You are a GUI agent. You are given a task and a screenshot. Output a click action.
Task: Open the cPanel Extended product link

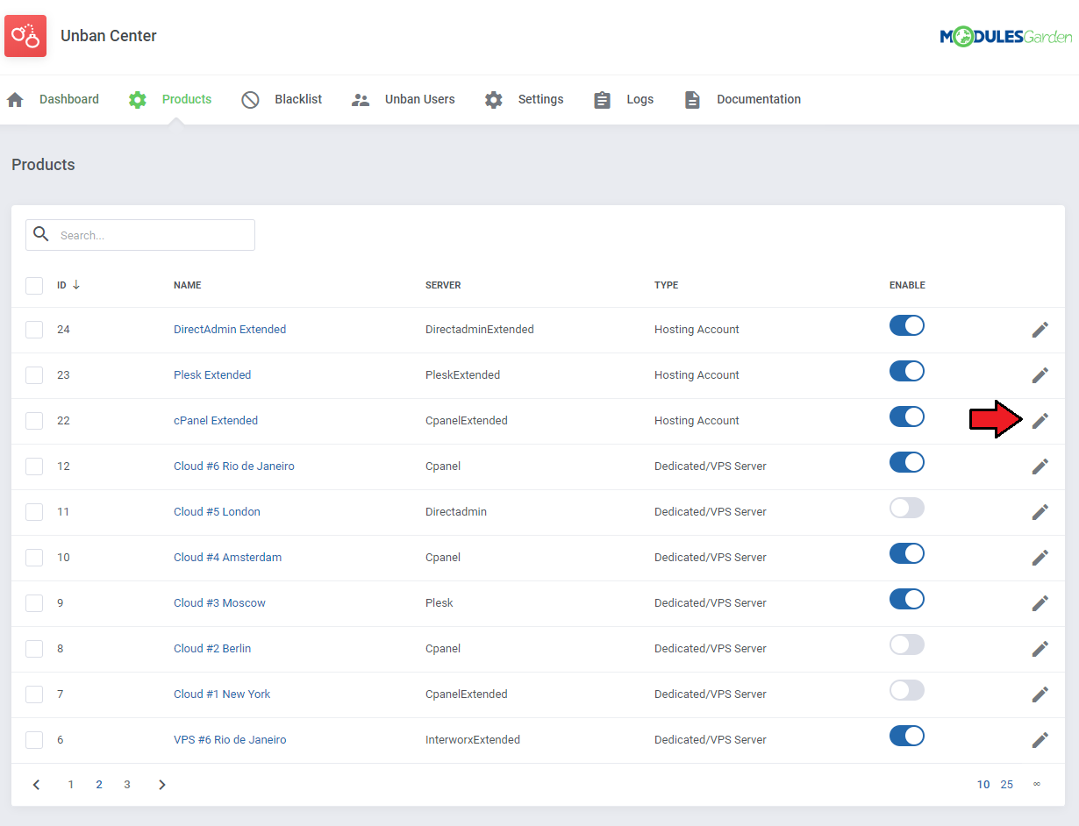coord(216,421)
